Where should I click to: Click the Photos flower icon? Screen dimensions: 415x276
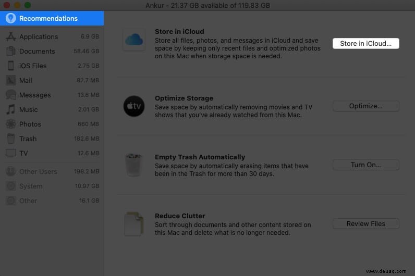11,124
